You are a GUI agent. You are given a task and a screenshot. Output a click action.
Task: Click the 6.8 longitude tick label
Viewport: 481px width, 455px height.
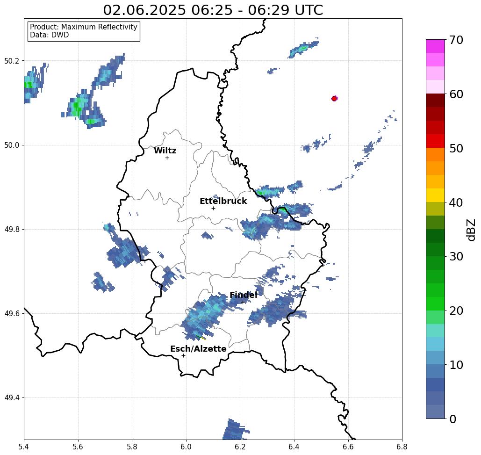pyautogui.click(x=402, y=447)
